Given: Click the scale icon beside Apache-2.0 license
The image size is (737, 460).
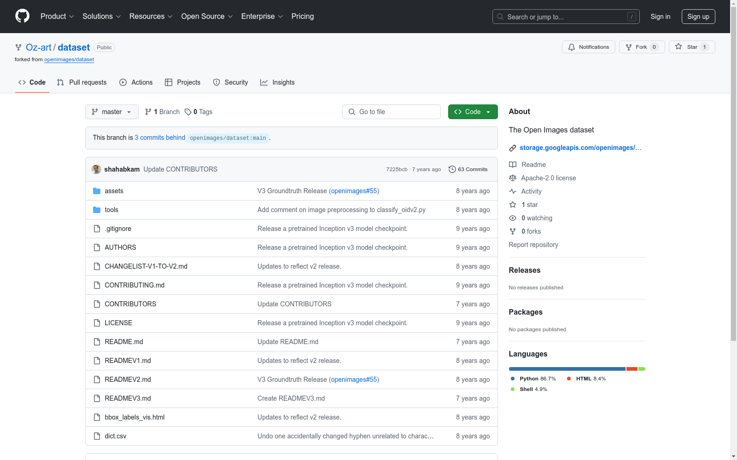Looking at the screenshot, I should click(x=513, y=178).
